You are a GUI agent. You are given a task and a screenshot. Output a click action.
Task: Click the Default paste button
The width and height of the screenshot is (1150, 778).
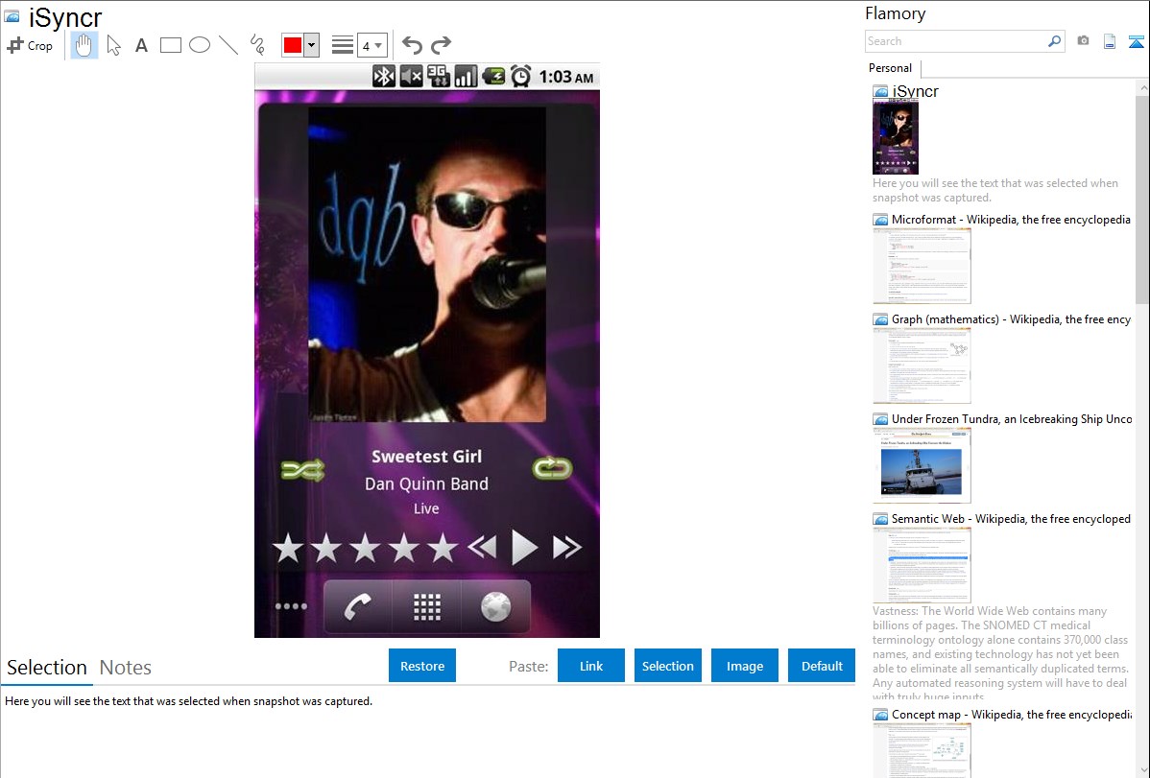click(822, 666)
